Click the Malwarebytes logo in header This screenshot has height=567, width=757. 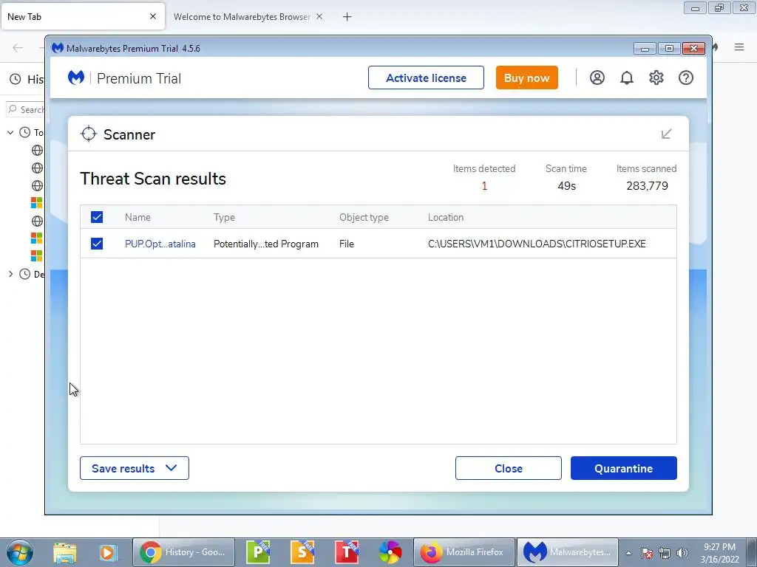pos(76,78)
